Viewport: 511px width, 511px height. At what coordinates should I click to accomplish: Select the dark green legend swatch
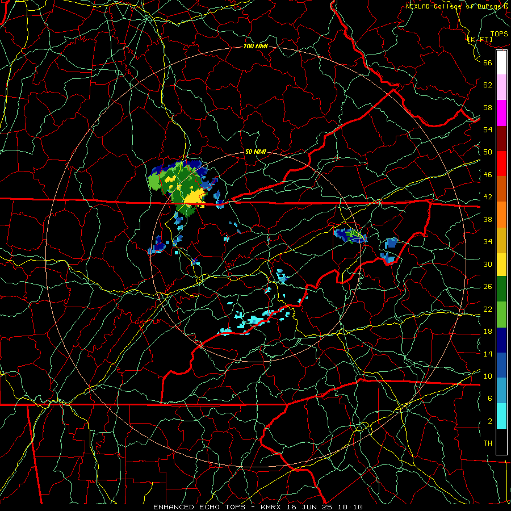coord(501,289)
